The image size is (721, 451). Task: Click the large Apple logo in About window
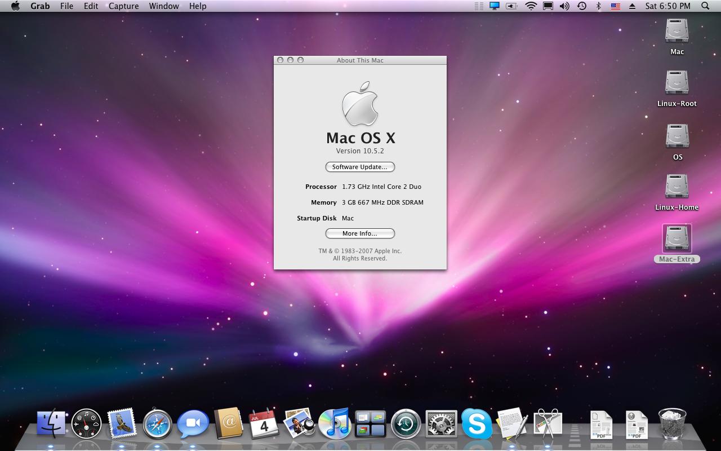pyautogui.click(x=360, y=104)
